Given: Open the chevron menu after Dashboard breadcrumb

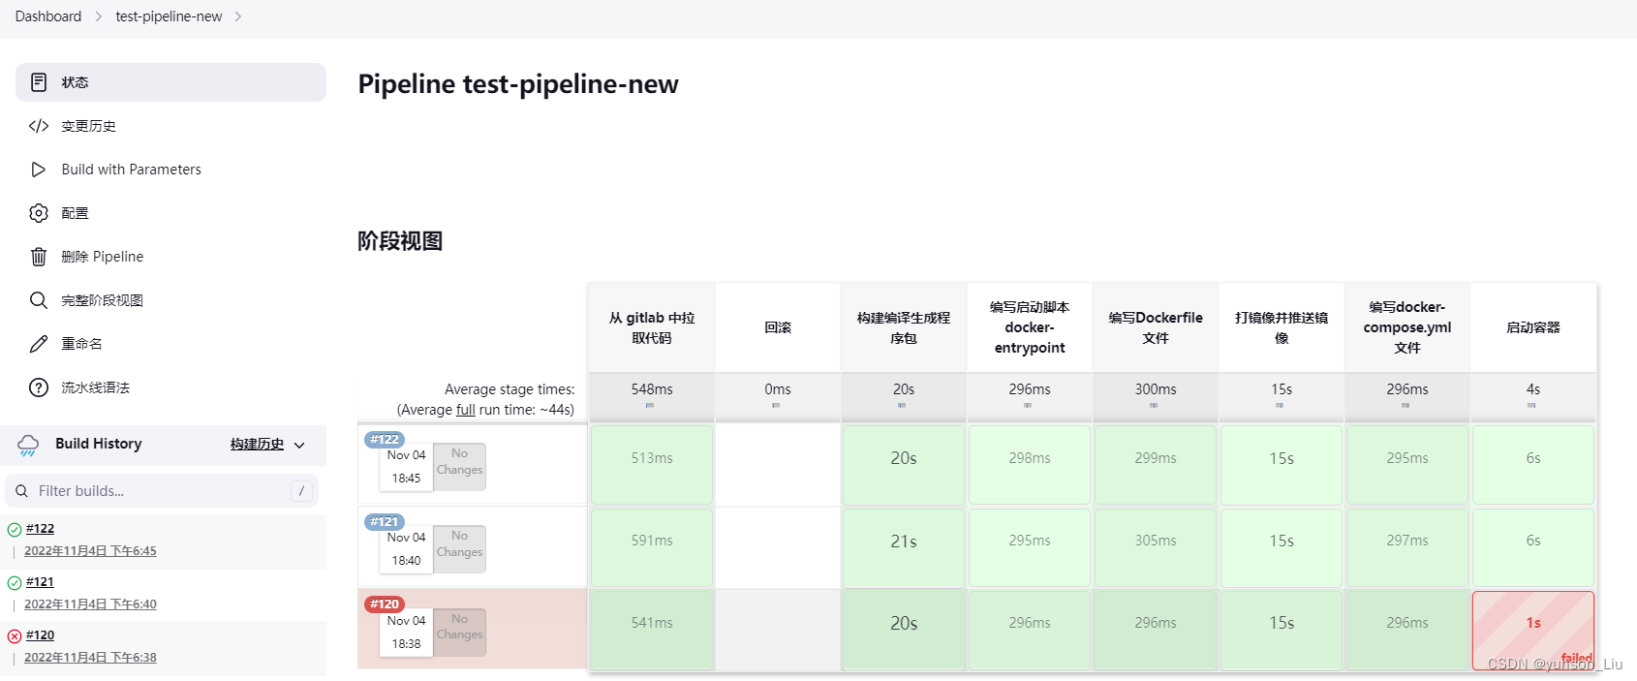Looking at the screenshot, I should pos(98,16).
